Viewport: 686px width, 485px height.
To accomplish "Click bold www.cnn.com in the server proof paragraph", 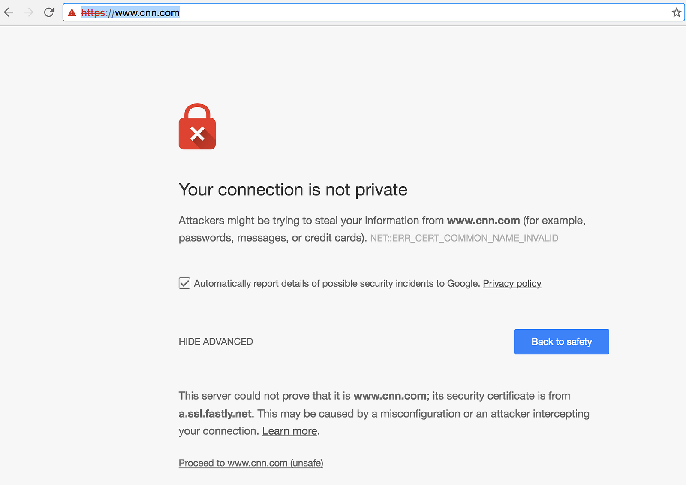I will pos(389,396).
